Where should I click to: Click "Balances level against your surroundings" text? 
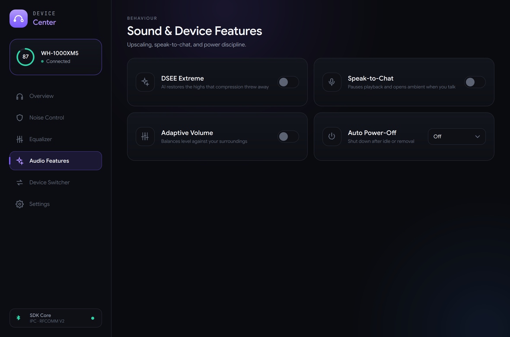click(x=204, y=142)
